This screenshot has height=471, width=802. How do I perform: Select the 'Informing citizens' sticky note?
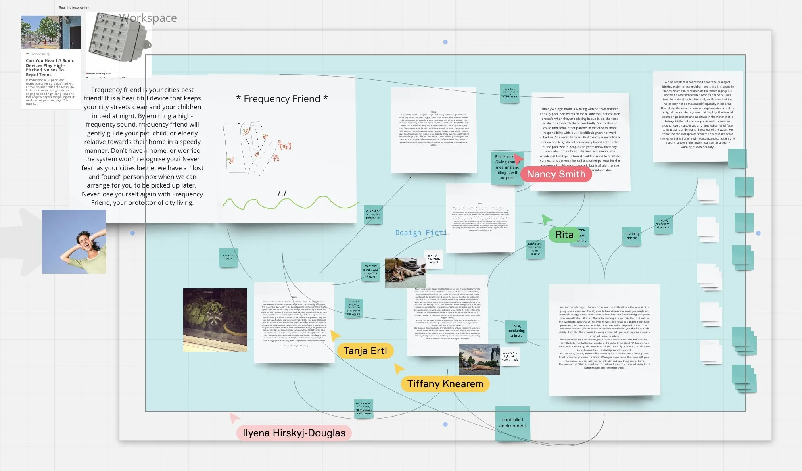(631, 236)
